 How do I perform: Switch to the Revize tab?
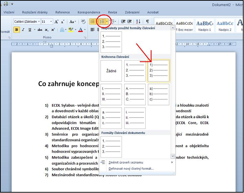(112, 12)
